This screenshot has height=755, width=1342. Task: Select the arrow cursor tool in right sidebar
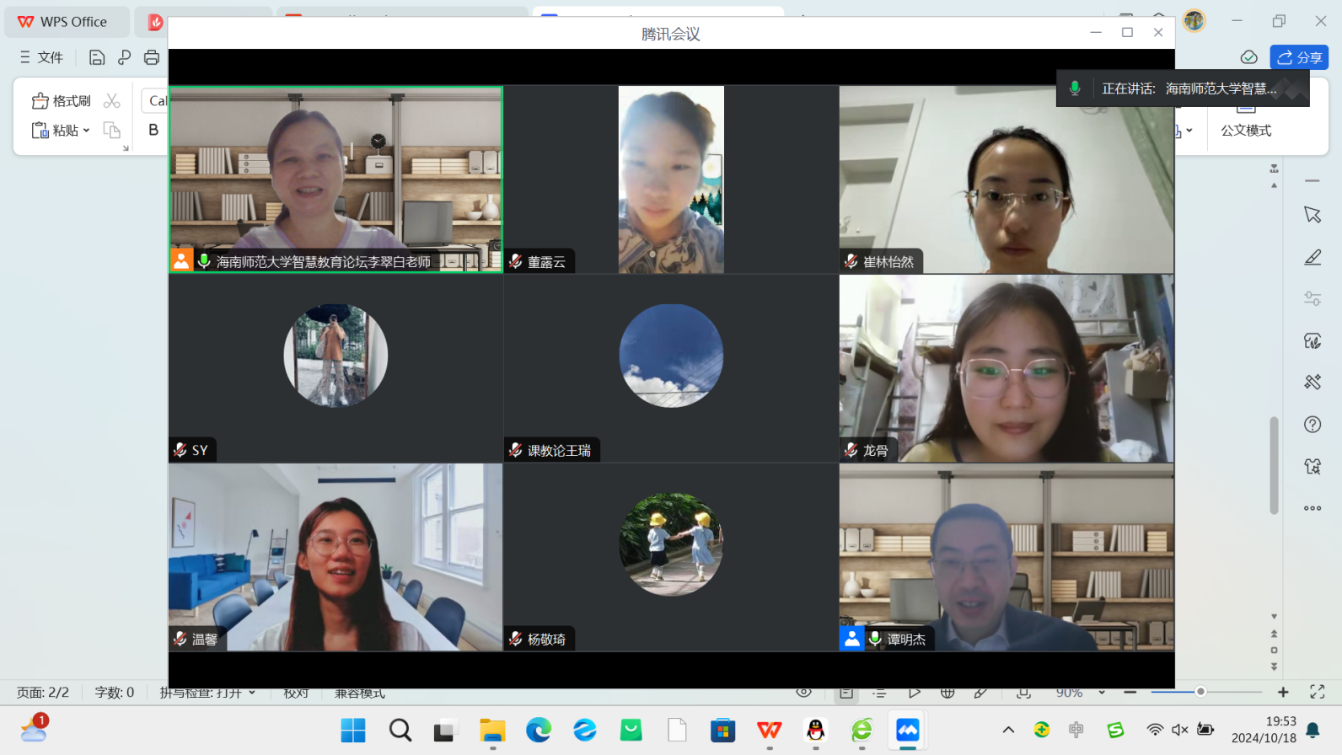(1312, 215)
